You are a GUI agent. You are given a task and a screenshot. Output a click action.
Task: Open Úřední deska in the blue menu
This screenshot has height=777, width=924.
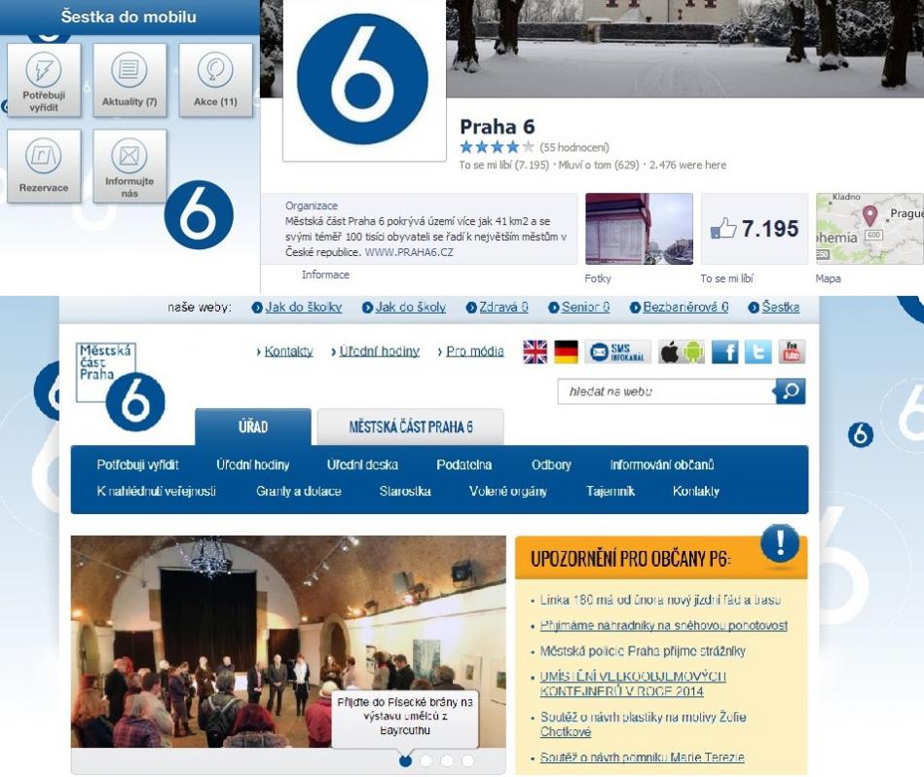coord(362,465)
